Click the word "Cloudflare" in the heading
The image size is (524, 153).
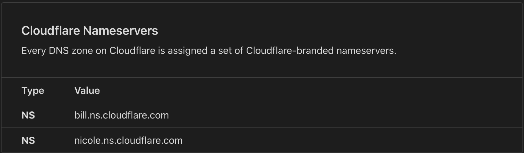51,31
